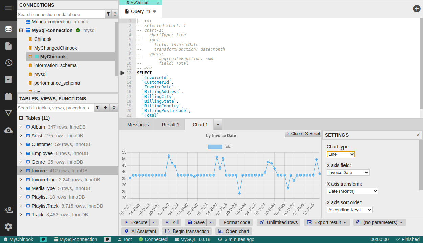Execute the query
This screenshot has width=423, height=243.
pos(135,222)
